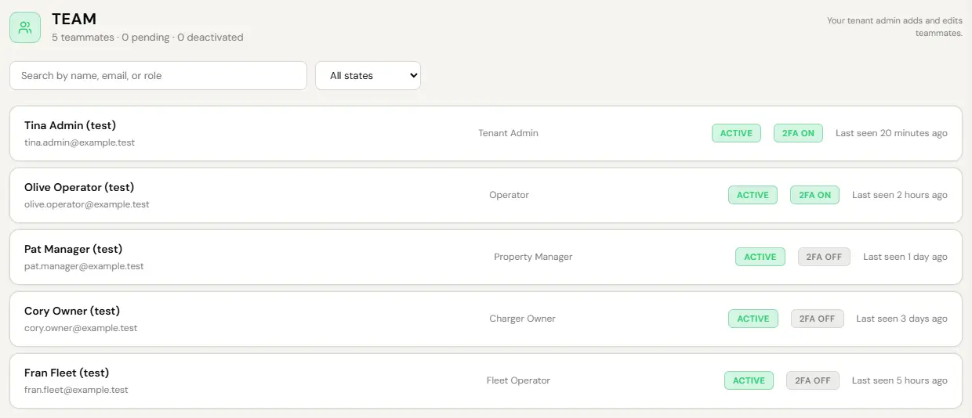Click the 2FA ON badge for Olive Operator

[814, 195]
